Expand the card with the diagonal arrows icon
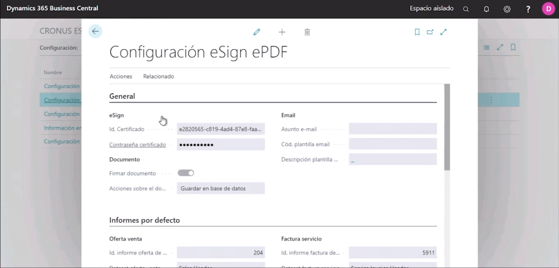 [443, 32]
